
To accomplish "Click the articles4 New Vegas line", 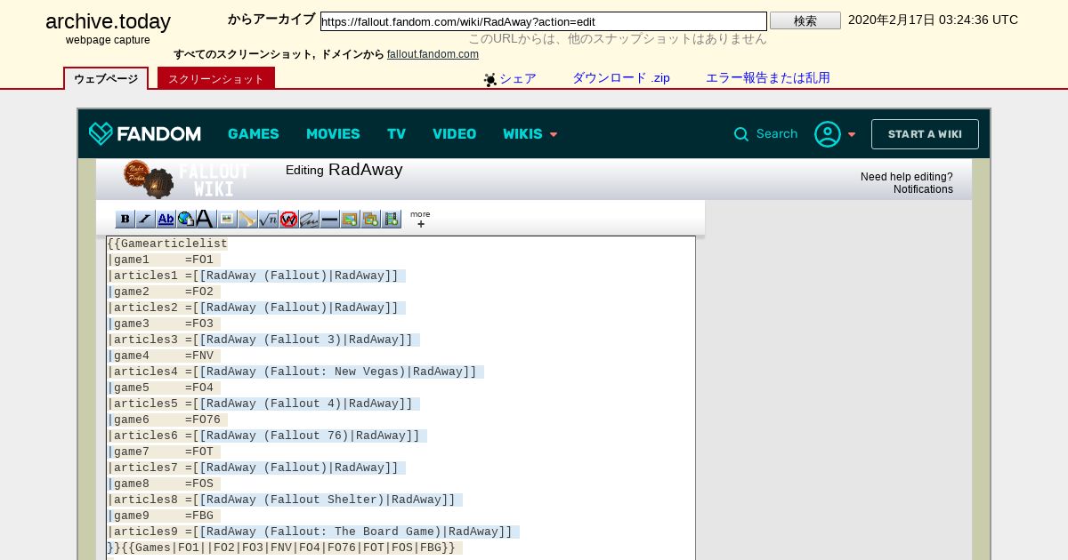I will coord(295,372).
